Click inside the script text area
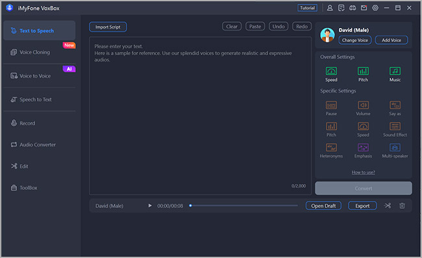 pos(200,115)
